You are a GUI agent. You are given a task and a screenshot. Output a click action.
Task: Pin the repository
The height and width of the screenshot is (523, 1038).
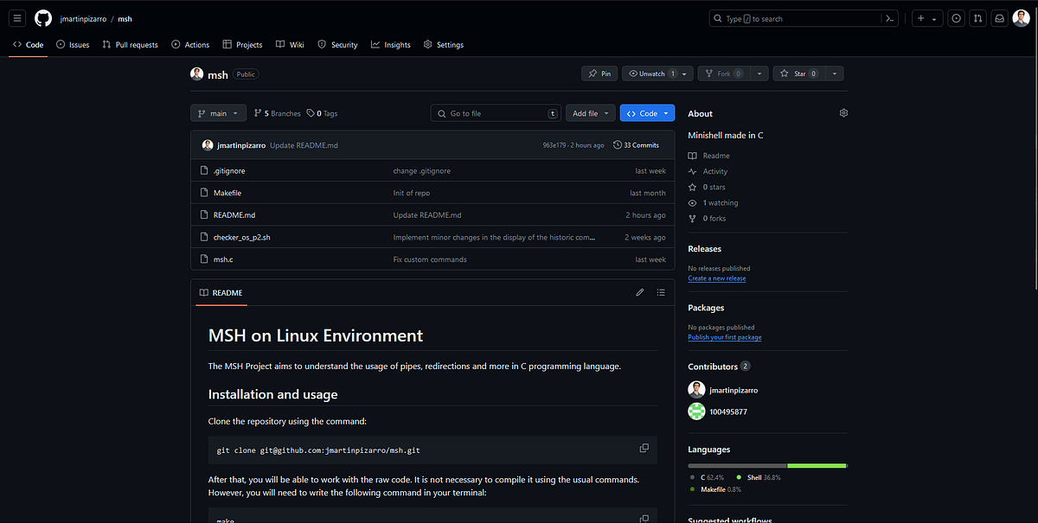pos(599,73)
